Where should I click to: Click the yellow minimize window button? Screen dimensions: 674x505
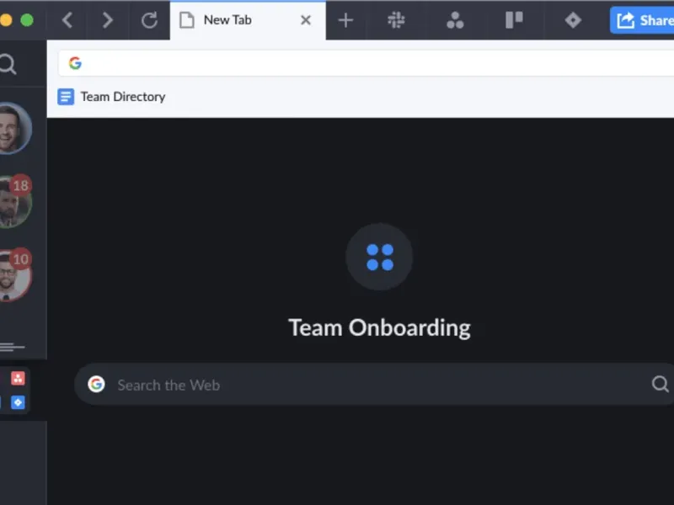[x=6, y=20]
